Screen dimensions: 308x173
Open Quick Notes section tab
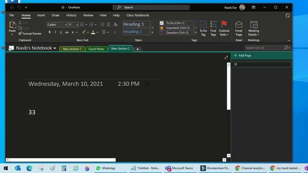(96, 49)
